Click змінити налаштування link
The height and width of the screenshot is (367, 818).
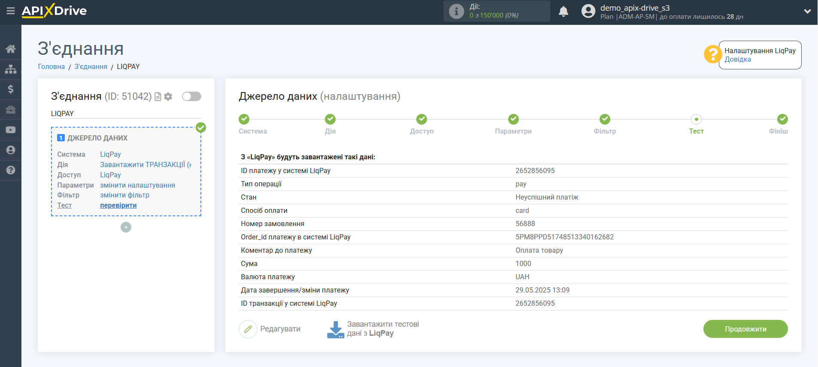(138, 185)
